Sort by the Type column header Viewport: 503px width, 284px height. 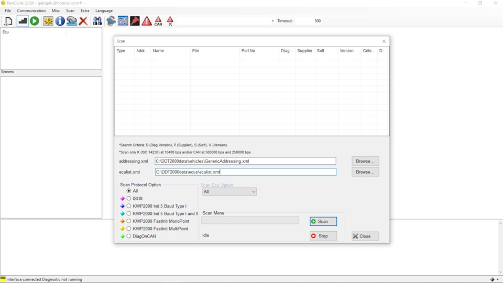pos(125,51)
